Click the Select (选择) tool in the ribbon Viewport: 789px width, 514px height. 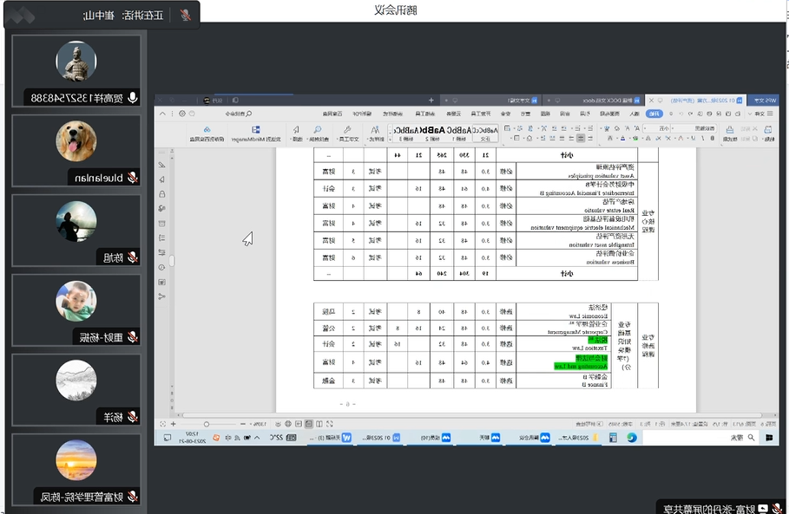coord(297,133)
